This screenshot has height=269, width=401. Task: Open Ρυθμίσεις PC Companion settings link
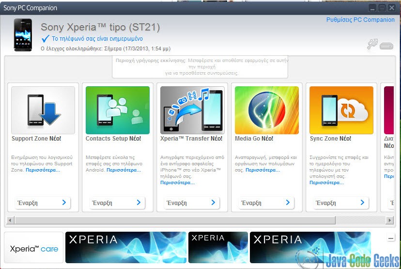(x=360, y=20)
